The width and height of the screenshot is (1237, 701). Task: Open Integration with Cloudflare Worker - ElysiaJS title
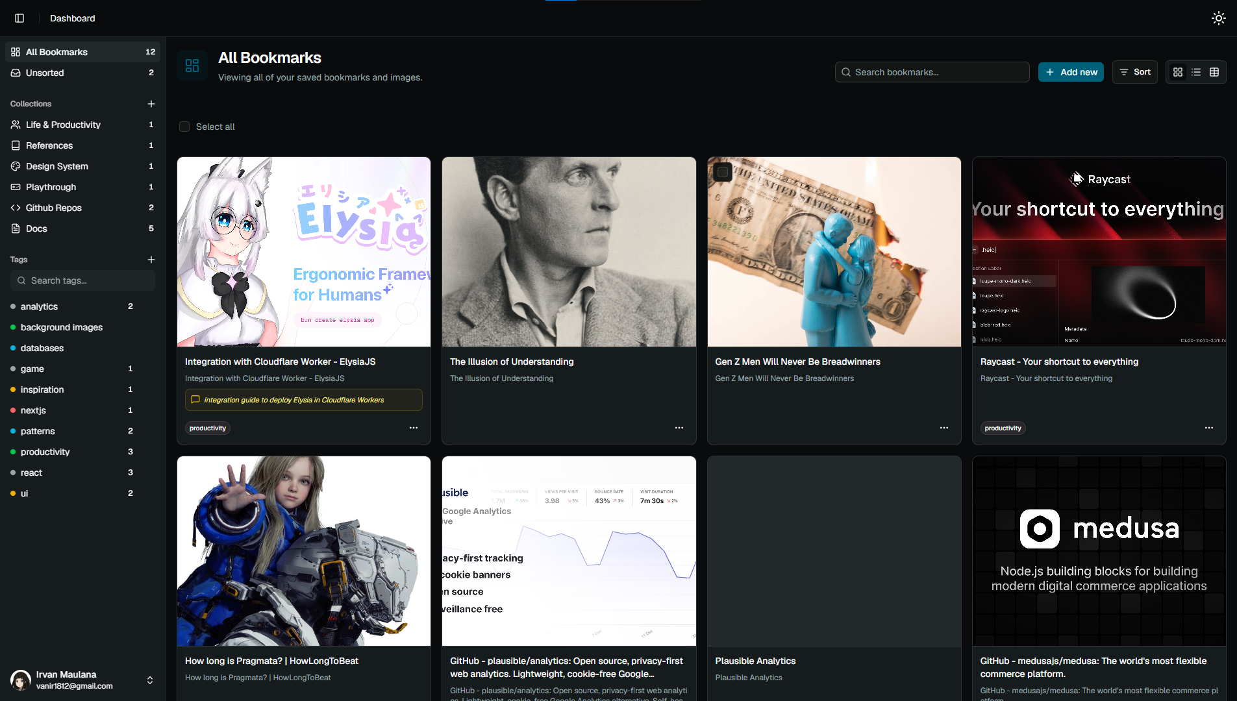pos(280,362)
